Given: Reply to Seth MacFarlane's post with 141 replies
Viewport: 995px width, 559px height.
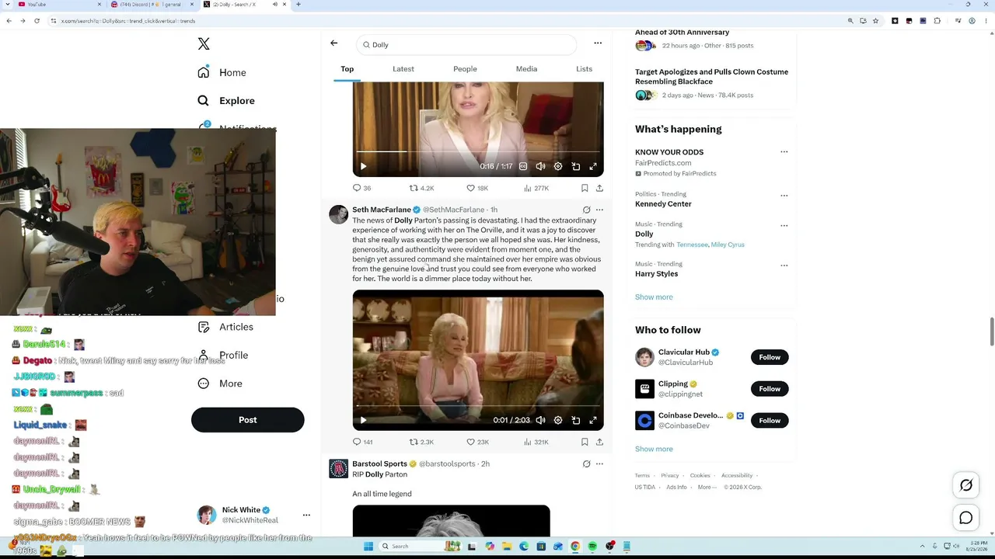Looking at the screenshot, I should (x=362, y=442).
